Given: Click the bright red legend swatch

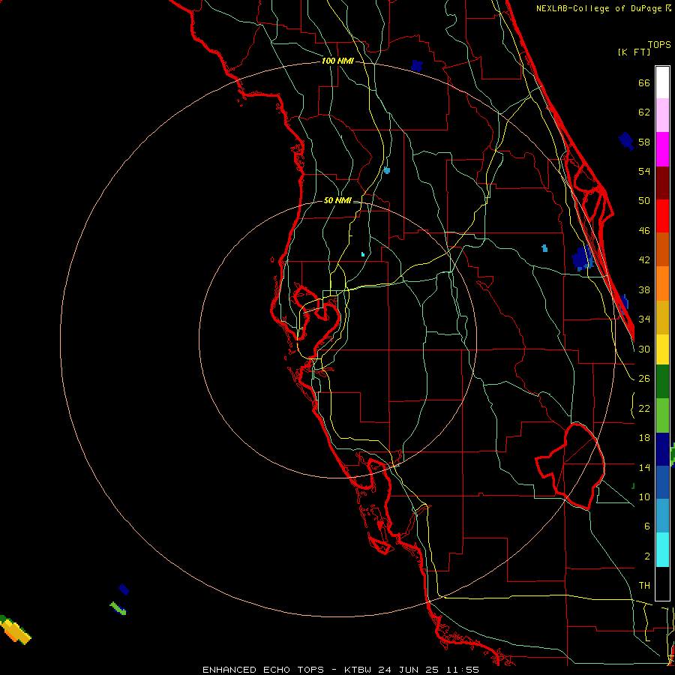Looking at the screenshot, I should [662, 216].
